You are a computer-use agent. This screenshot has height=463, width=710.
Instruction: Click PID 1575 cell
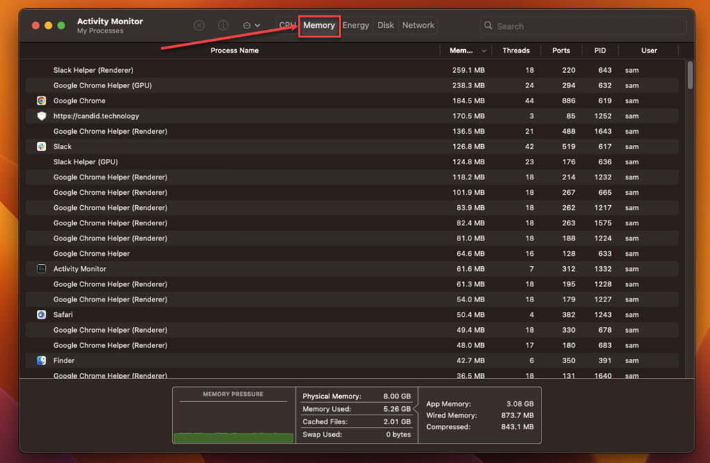tap(603, 222)
